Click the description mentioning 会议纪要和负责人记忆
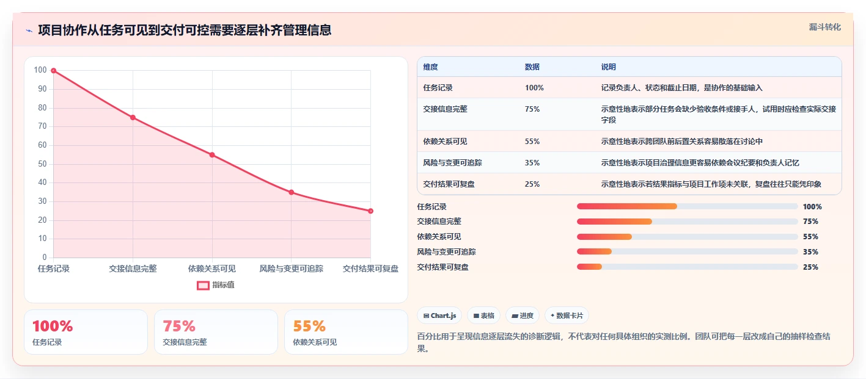Screen dimensions: 866x379 [x=700, y=163]
